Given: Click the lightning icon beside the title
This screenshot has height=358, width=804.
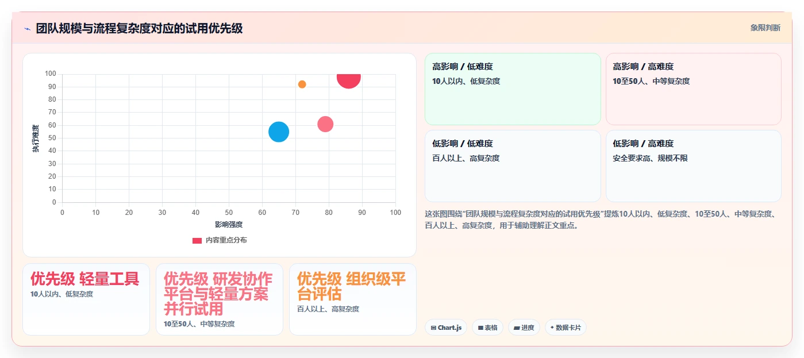Looking at the screenshot, I should [27, 28].
